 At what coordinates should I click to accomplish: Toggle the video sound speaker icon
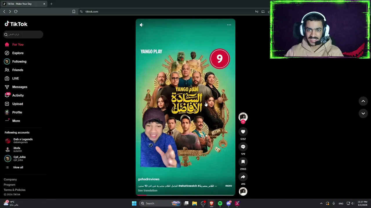tap(141, 25)
